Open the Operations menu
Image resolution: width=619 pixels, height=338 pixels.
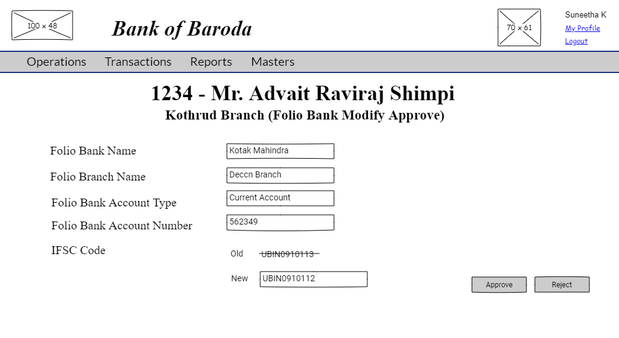click(x=56, y=62)
